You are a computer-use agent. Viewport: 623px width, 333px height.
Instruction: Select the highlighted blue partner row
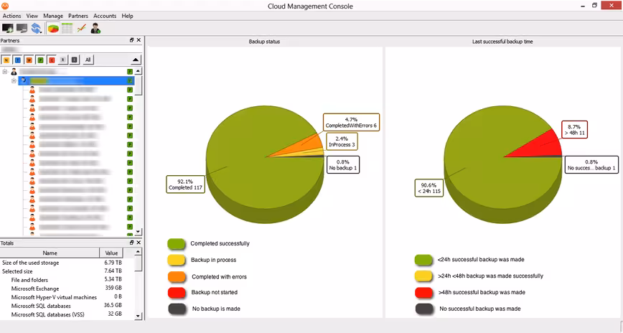coord(76,80)
